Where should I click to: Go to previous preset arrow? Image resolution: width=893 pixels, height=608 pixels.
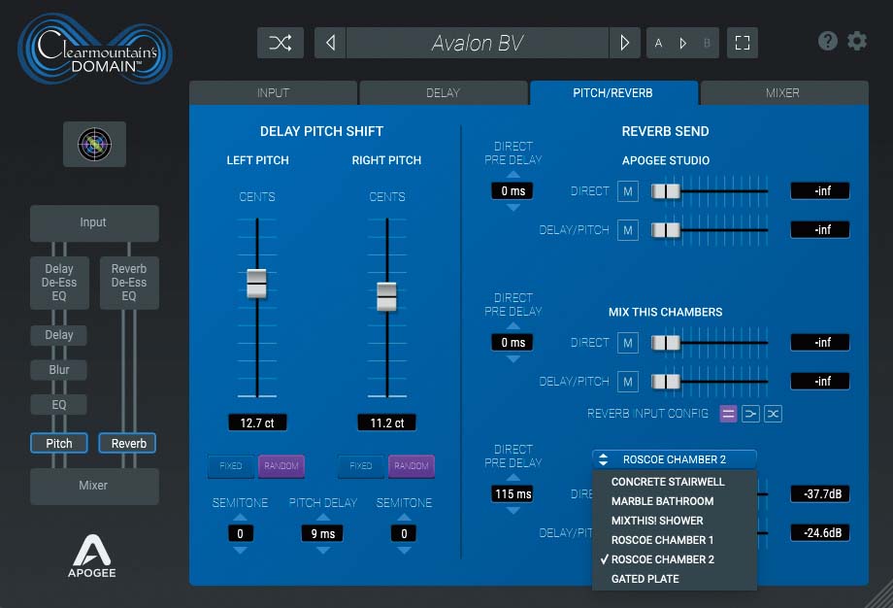click(x=330, y=43)
